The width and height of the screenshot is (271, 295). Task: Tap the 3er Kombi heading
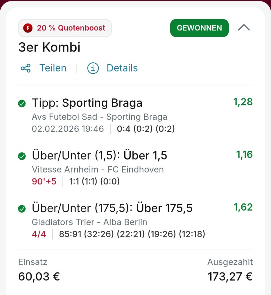click(x=49, y=47)
